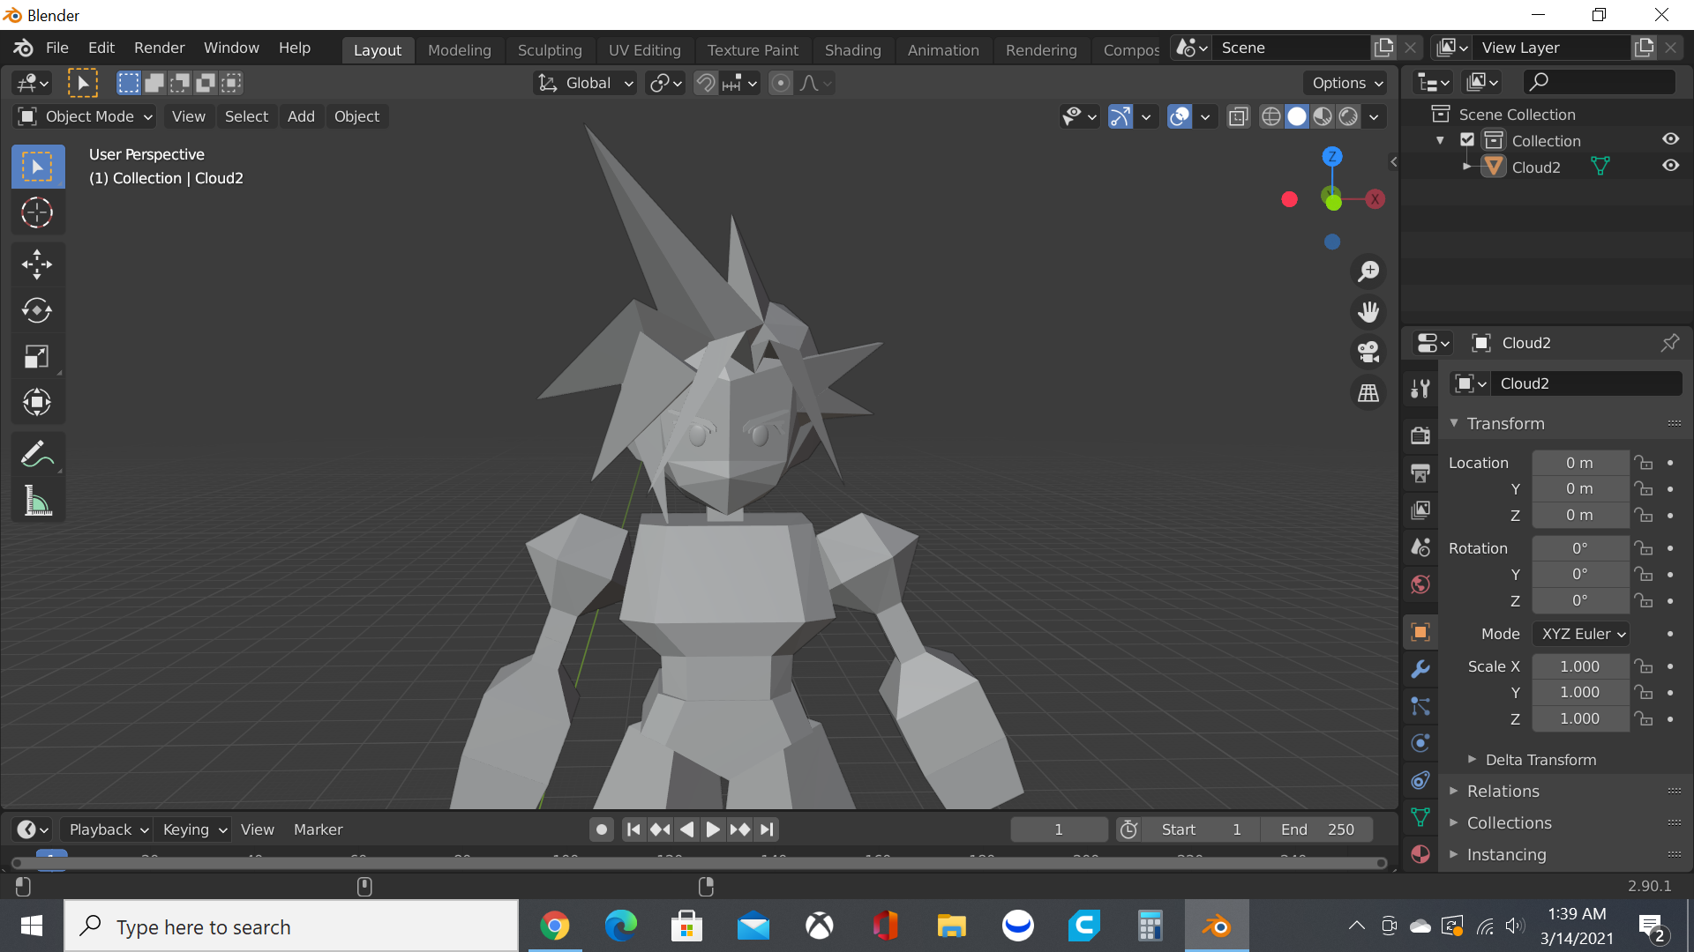
Task: Switch to the Shading workspace tab
Action: pos(853,50)
